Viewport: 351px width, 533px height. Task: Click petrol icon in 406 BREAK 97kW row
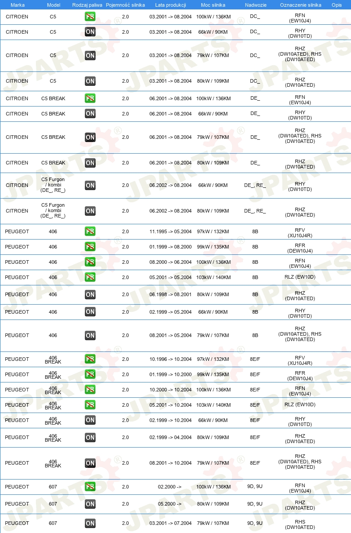coord(90,359)
